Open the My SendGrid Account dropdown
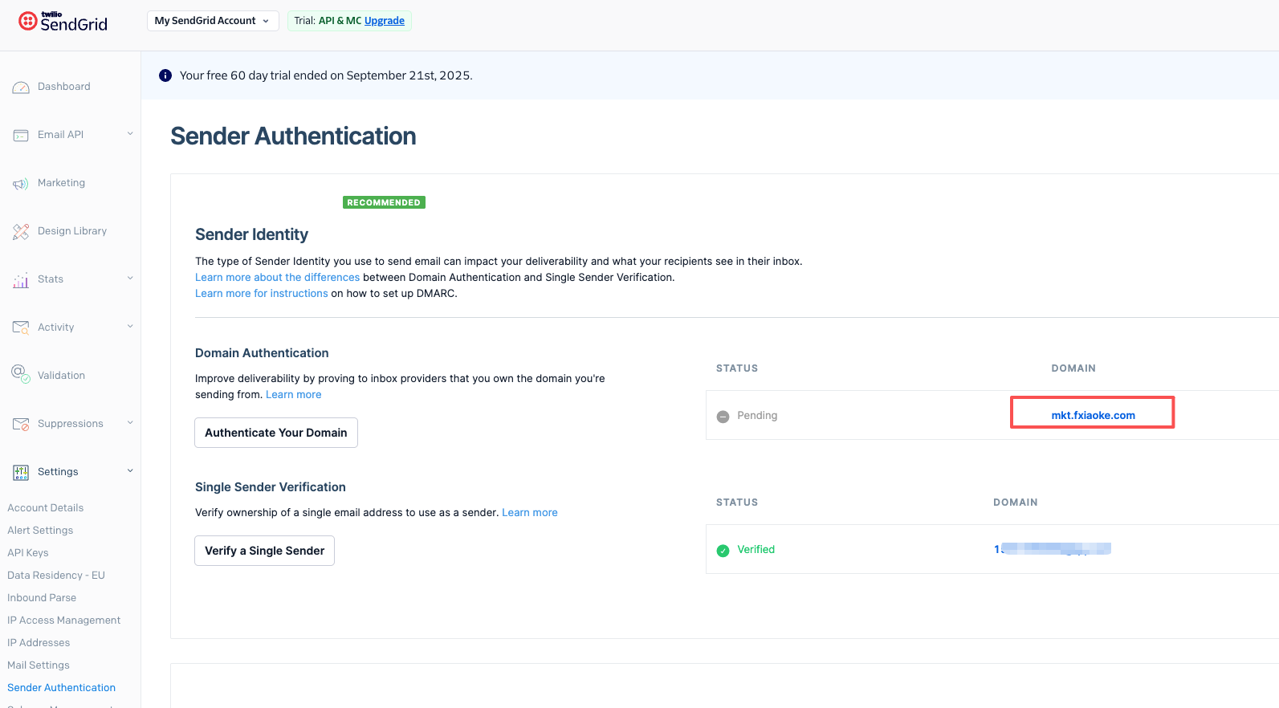Viewport: 1279px width, 708px height. [x=213, y=21]
